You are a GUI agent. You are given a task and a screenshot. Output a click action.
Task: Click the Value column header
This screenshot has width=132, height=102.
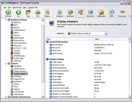[111, 39]
